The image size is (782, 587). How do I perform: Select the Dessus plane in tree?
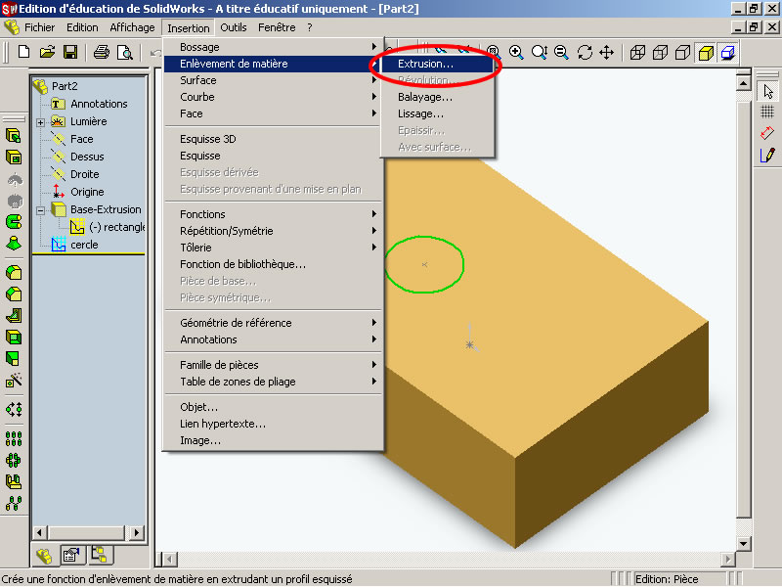pos(77,157)
